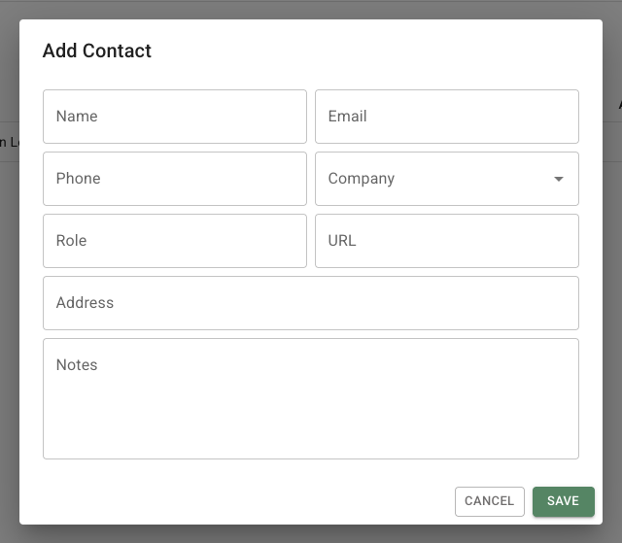
Task: Open the Company dropdown list
Action: click(447, 179)
